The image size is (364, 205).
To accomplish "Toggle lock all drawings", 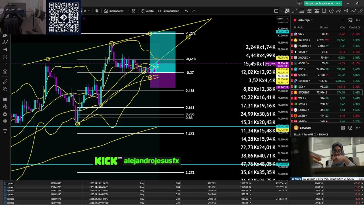I will (5, 114).
